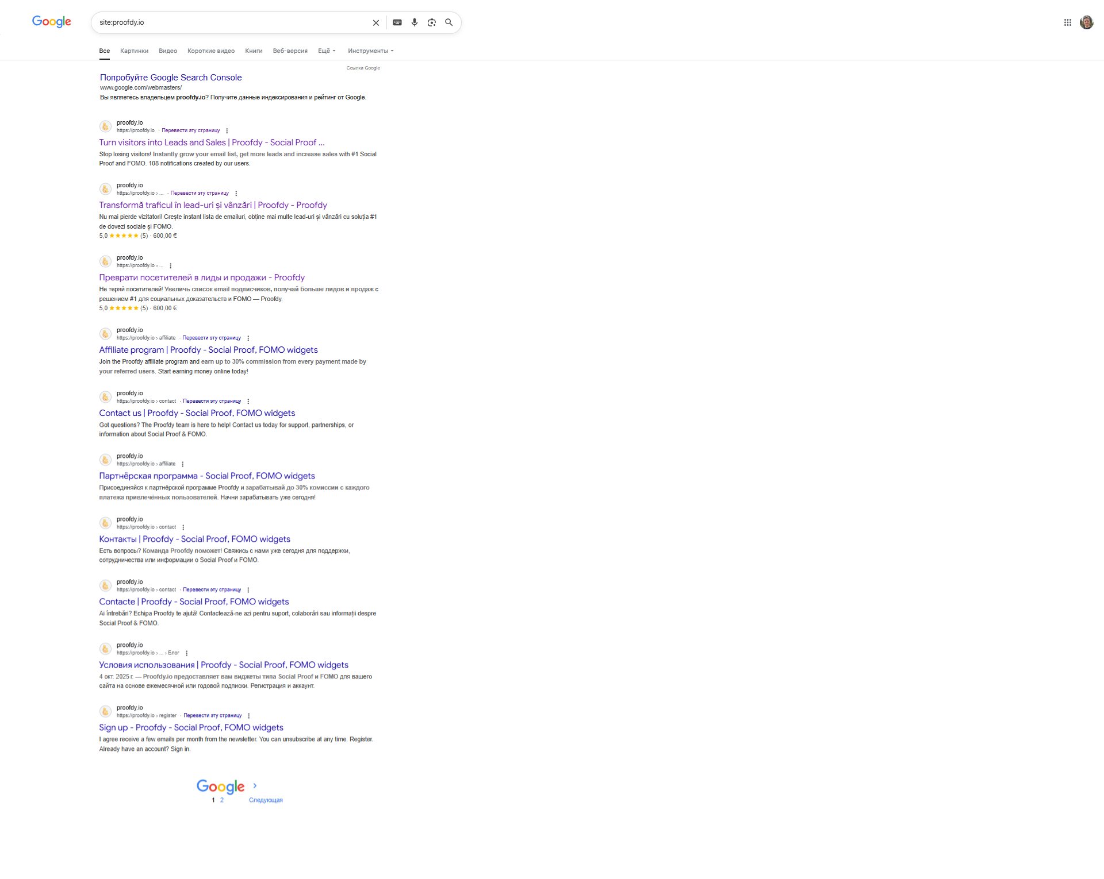Start voice search via microphone icon
The height and width of the screenshot is (879, 1104).
coord(415,22)
